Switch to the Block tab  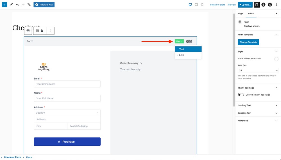pyautogui.click(x=251, y=13)
